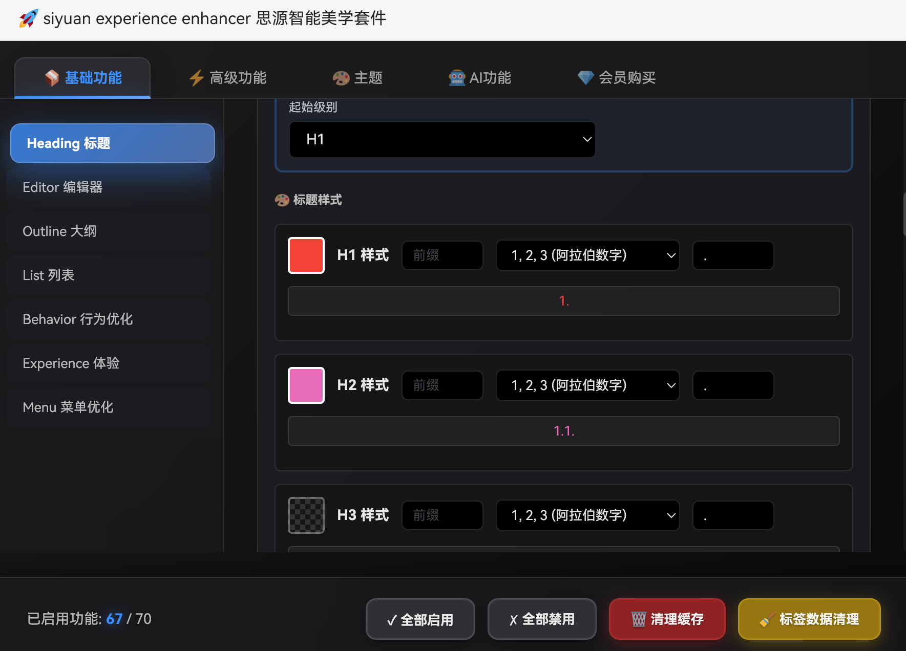Go to the 会员购买 tab
The height and width of the screenshot is (651, 906).
point(617,78)
